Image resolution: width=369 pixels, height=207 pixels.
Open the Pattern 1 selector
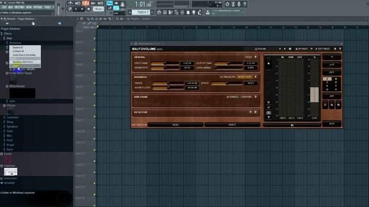click(141, 12)
